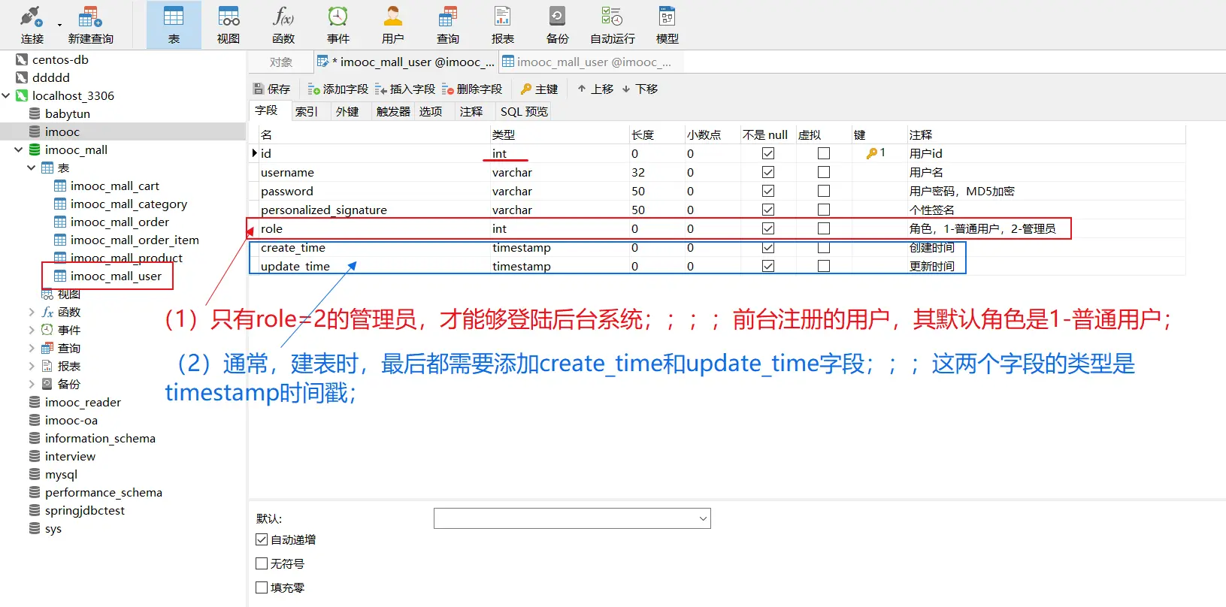The image size is (1226, 607).
Task: Select the information_schema database
Action: [x=100, y=438]
